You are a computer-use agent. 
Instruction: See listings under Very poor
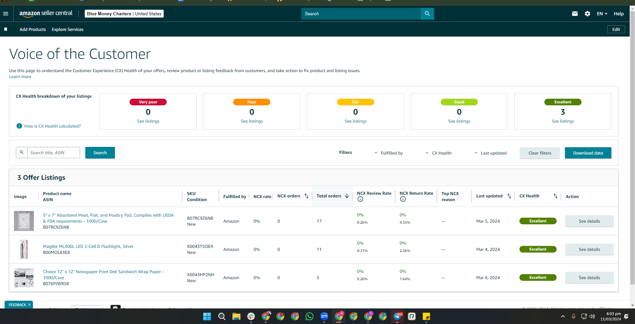coord(148,121)
